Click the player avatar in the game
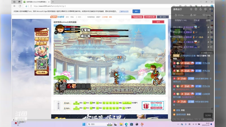The width and height of the screenshot is (226, 127). pyautogui.click(x=60, y=29)
